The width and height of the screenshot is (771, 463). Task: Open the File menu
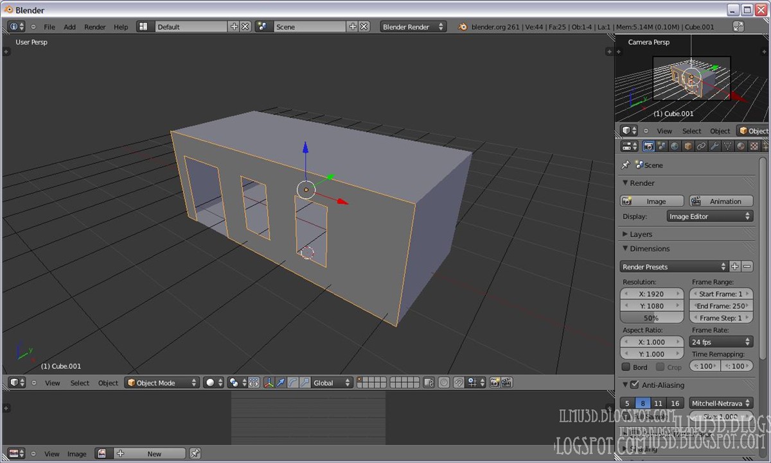(x=49, y=27)
